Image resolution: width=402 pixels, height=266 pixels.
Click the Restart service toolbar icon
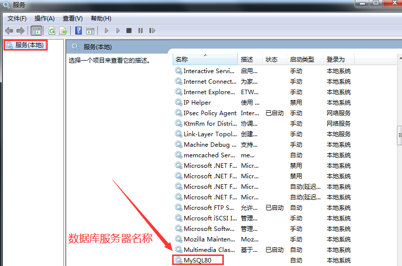coord(152,31)
